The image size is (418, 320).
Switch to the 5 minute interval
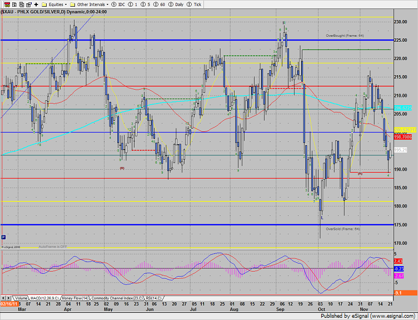click(146, 4)
